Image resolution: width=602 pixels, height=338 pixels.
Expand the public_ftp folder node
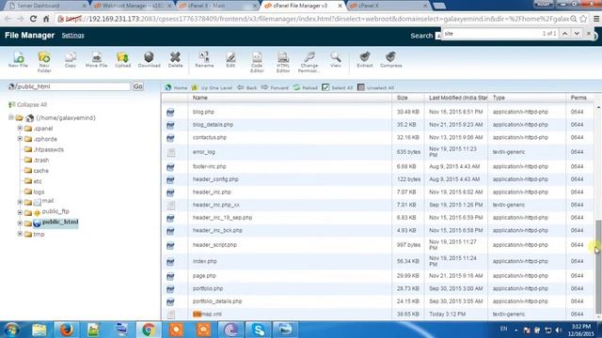20,212
